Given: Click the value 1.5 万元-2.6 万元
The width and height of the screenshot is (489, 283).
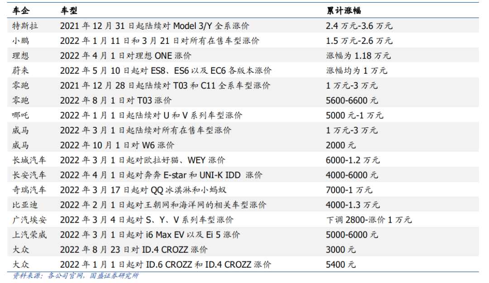Looking at the screenshot, I should click(x=359, y=41).
